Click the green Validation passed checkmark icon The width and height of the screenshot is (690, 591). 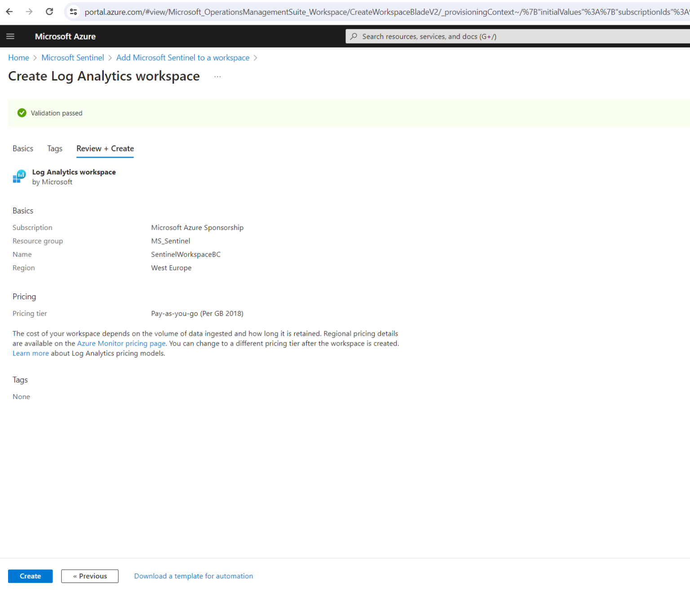(22, 113)
